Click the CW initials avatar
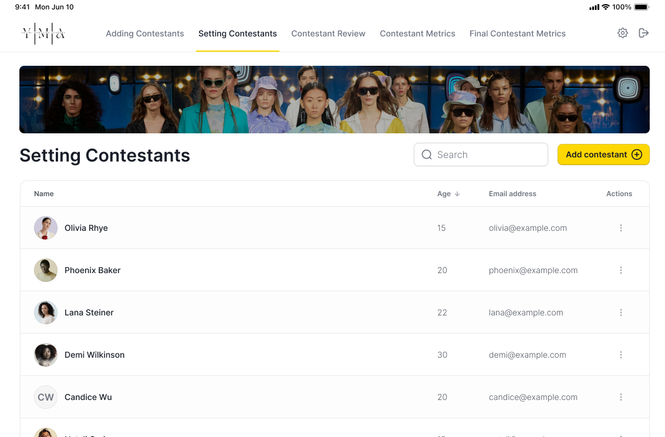The image size is (665, 437). 46,397
